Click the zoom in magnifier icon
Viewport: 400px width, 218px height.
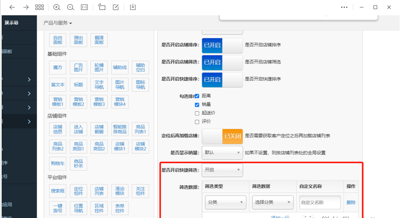pos(57,7)
